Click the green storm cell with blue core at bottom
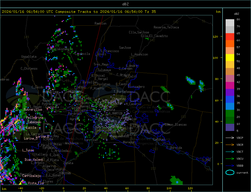251x192 pixels. pyautogui.click(x=176, y=180)
